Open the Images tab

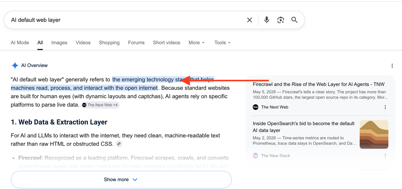(59, 43)
